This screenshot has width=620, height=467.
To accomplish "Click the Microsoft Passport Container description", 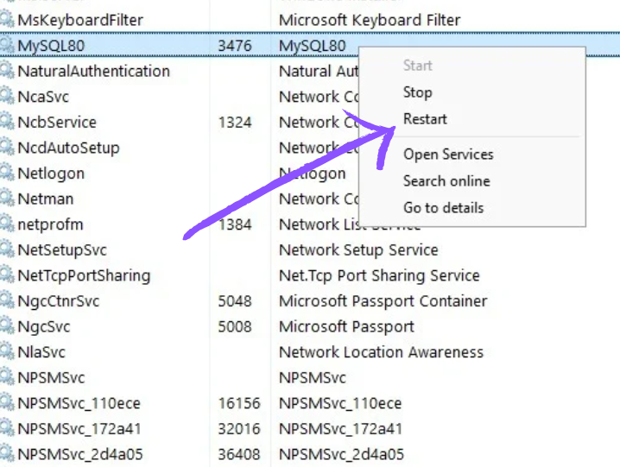I will (x=383, y=301).
